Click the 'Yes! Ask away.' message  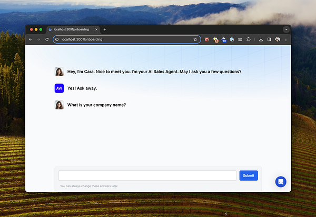pyautogui.click(x=82, y=88)
